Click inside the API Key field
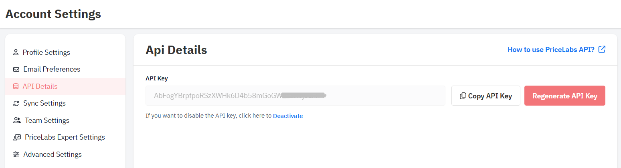 click(295, 96)
